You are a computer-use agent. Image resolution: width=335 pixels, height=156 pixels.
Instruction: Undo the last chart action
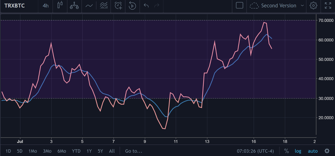coord(146,5)
